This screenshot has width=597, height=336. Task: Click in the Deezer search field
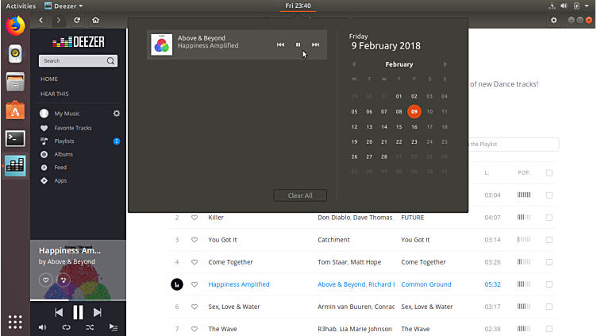tap(71, 60)
